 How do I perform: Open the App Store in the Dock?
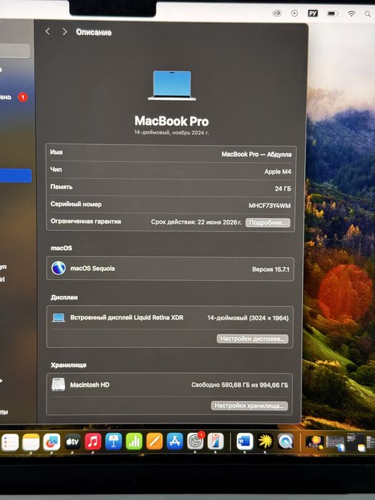(175, 441)
